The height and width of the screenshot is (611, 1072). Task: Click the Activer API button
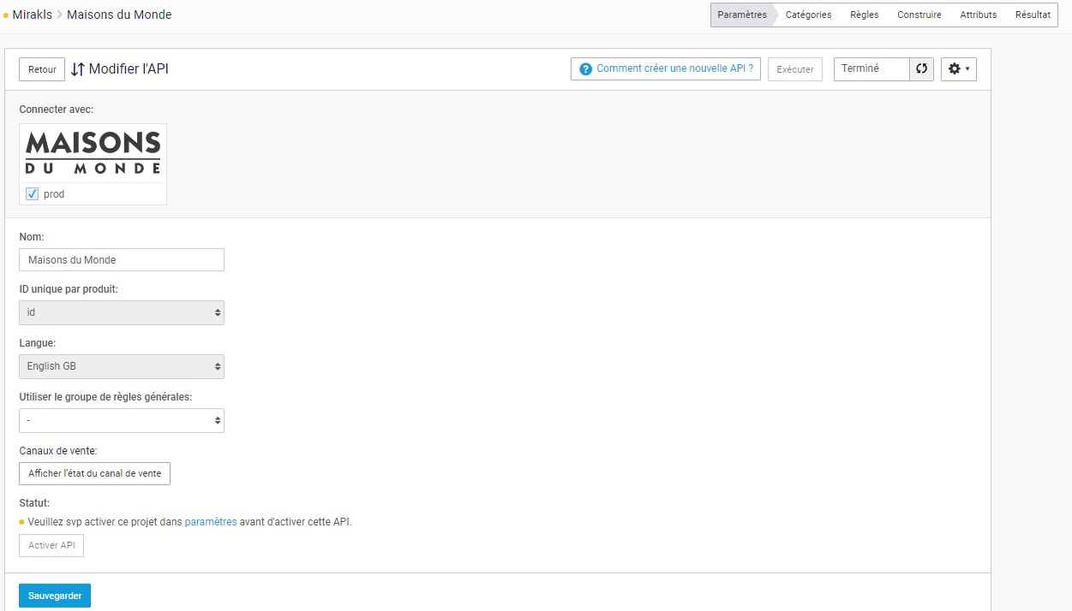[51, 545]
